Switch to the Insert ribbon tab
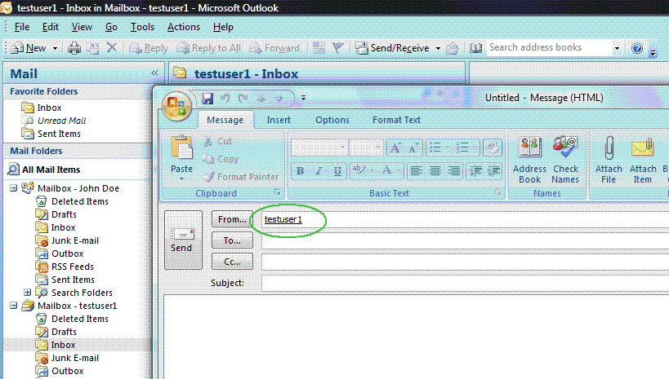The image size is (669, 379). tap(279, 120)
